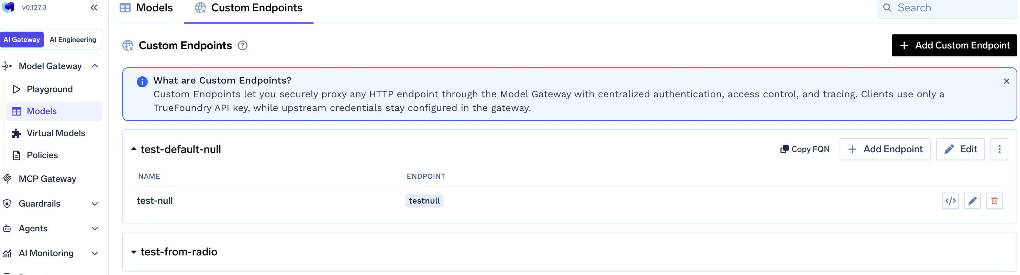Click Add Endpoint for test-default-null
1020x275 pixels.
point(885,149)
